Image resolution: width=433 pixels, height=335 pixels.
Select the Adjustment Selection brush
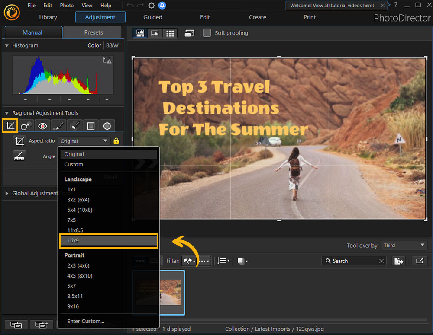(x=74, y=125)
